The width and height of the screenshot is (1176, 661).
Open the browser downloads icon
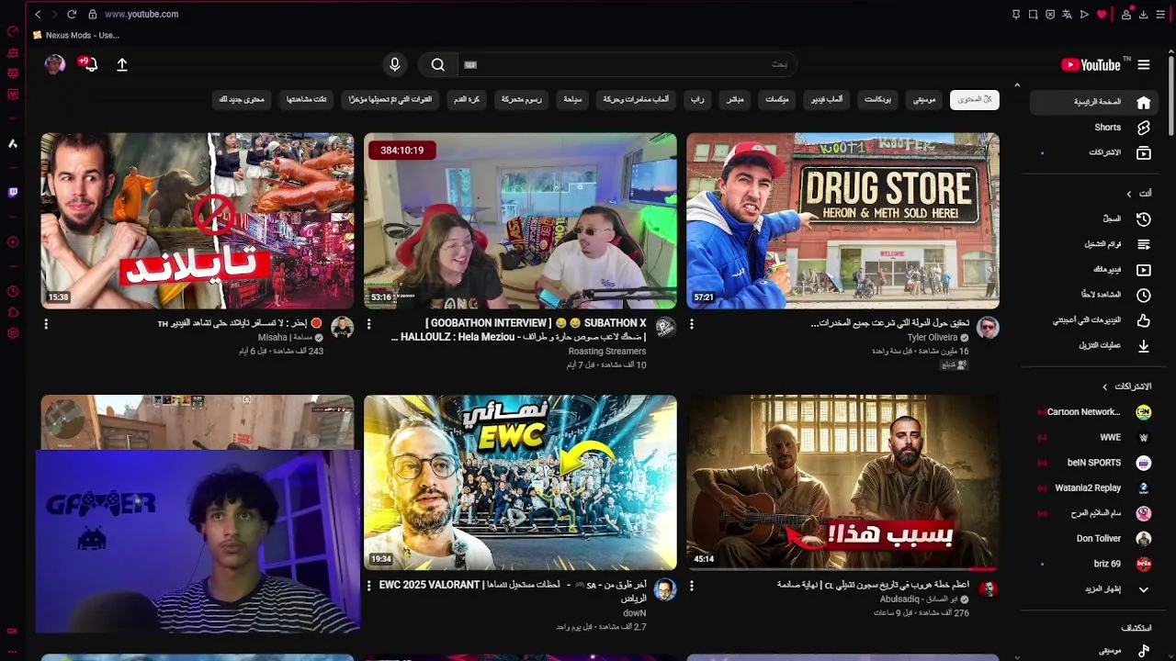1143,14
